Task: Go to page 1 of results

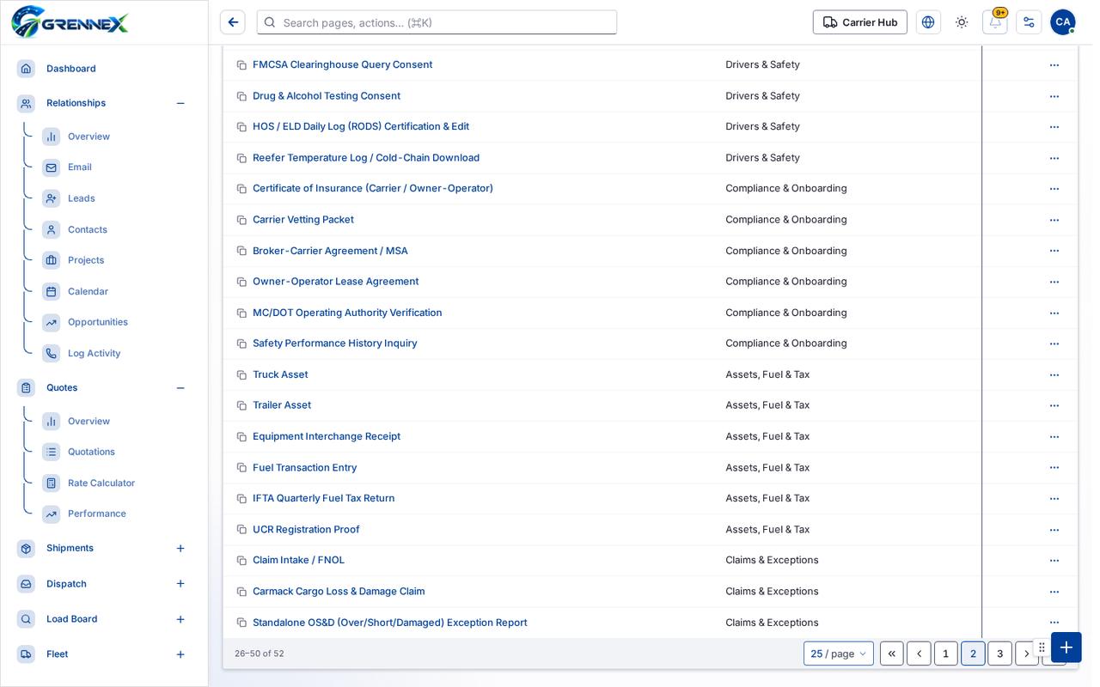Action: [946, 654]
